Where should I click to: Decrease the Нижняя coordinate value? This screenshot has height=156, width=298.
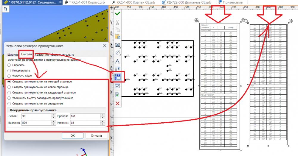[103, 124]
